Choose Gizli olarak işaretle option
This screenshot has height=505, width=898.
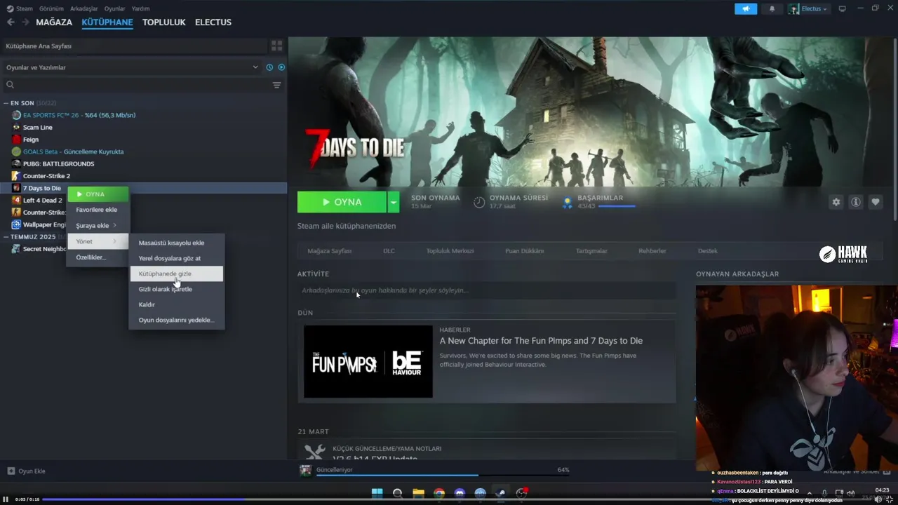coord(177,289)
